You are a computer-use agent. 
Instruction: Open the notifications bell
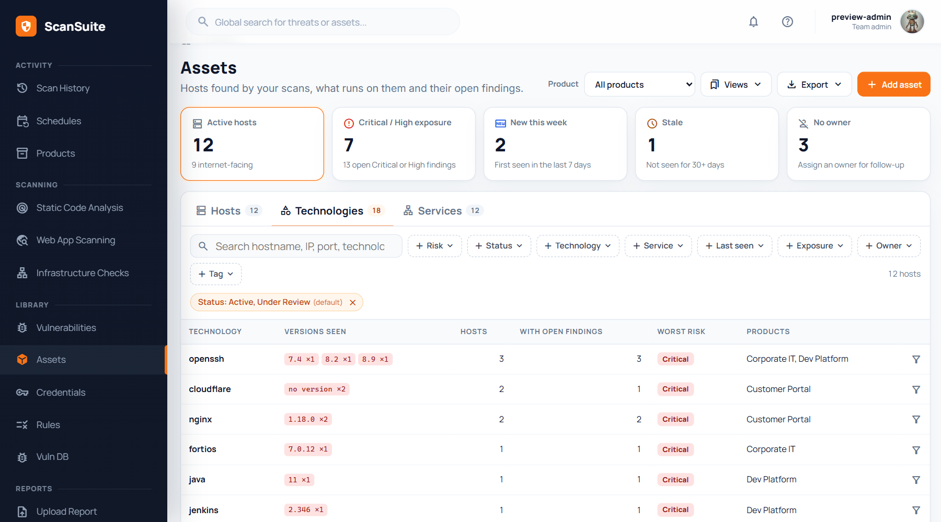[753, 22]
